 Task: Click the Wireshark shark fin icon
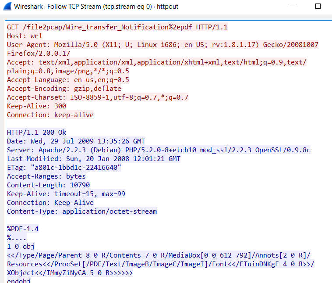tap(7, 7)
